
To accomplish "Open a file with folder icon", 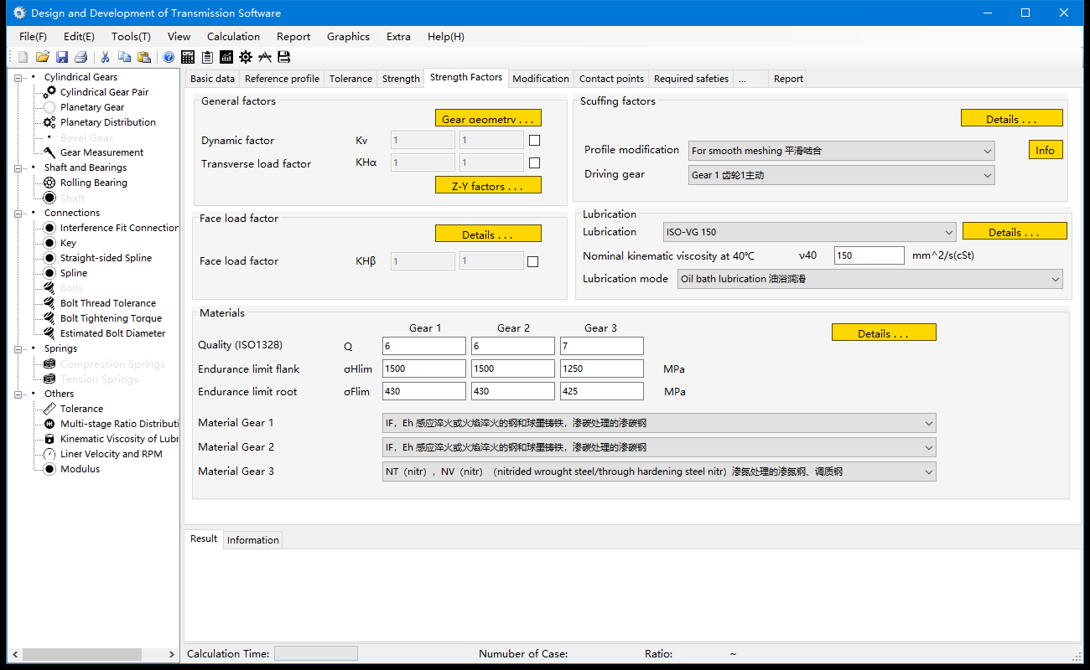I will click(42, 57).
